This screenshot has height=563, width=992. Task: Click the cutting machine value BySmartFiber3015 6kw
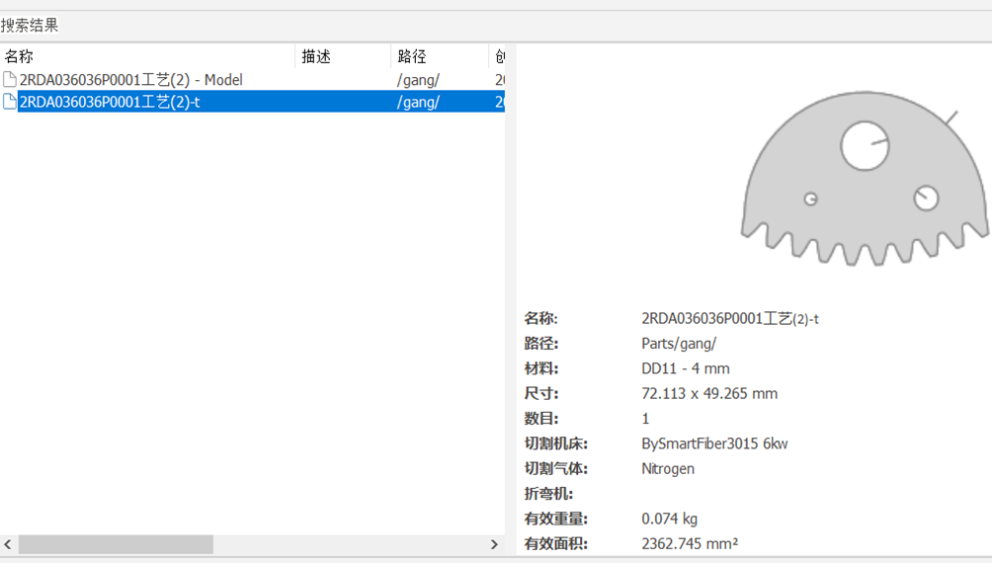click(x=713, y=443)
